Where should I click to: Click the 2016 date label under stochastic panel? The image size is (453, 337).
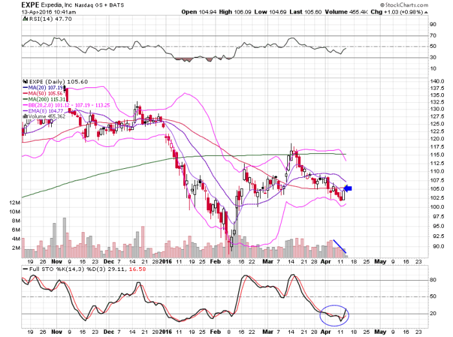[166, 332]
